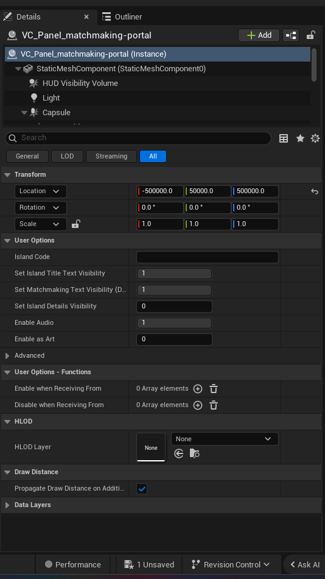Image resolution: width=325 pixels, height=579 pixels.
Task: Click the Capsule component icon
Action: [x=34, y=112]
